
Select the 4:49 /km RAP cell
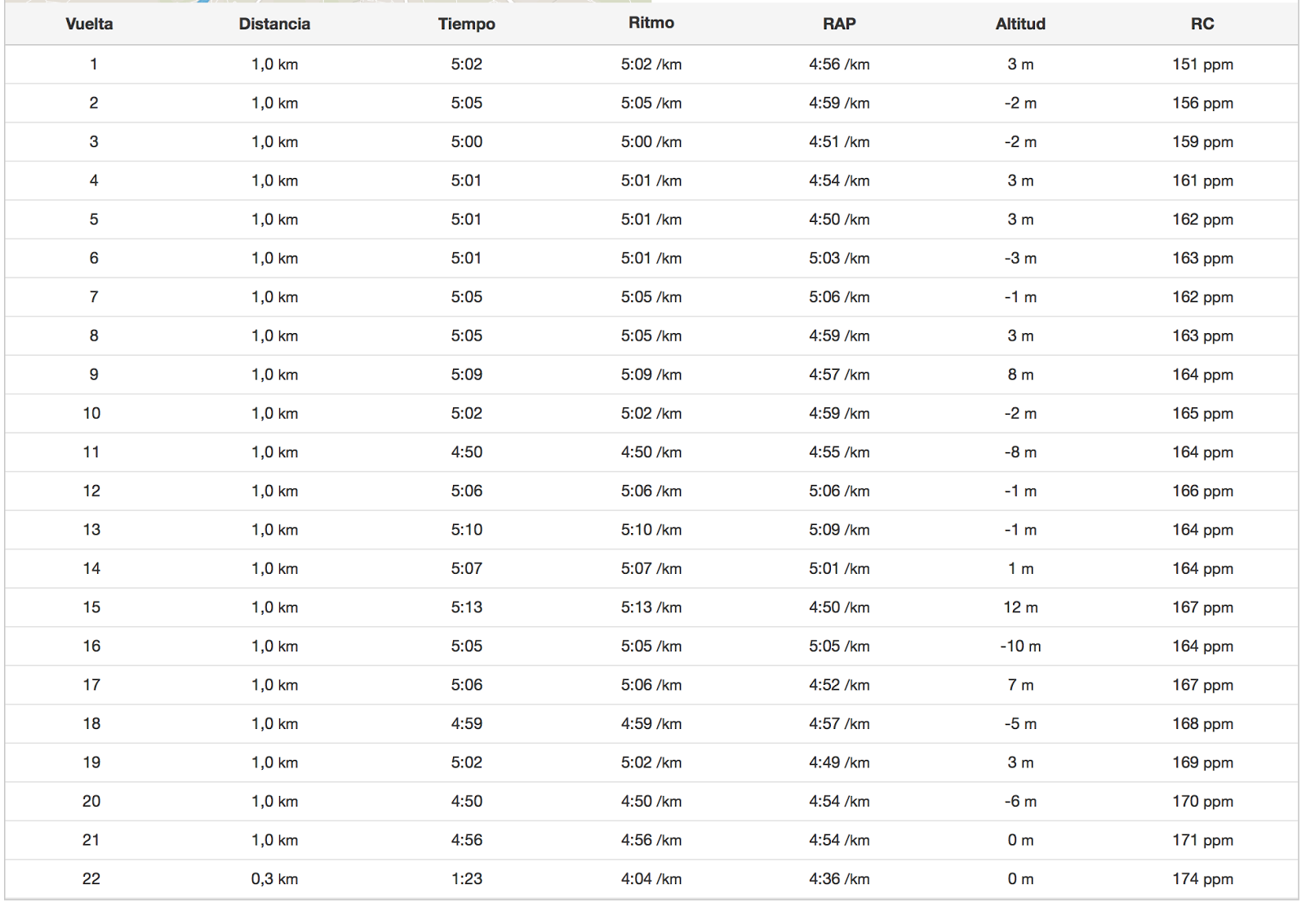(x=839, y=763)
